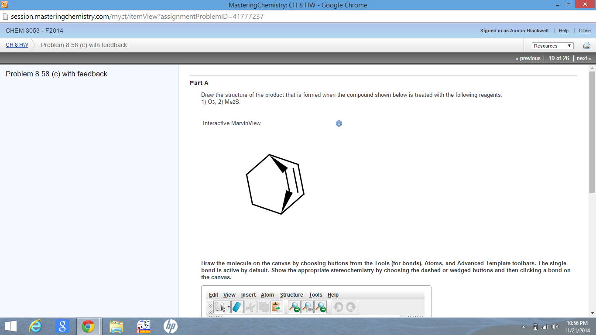Click the Paste icon in the sketch toolbar
The image size is (596, 335).
click(277, 307)
